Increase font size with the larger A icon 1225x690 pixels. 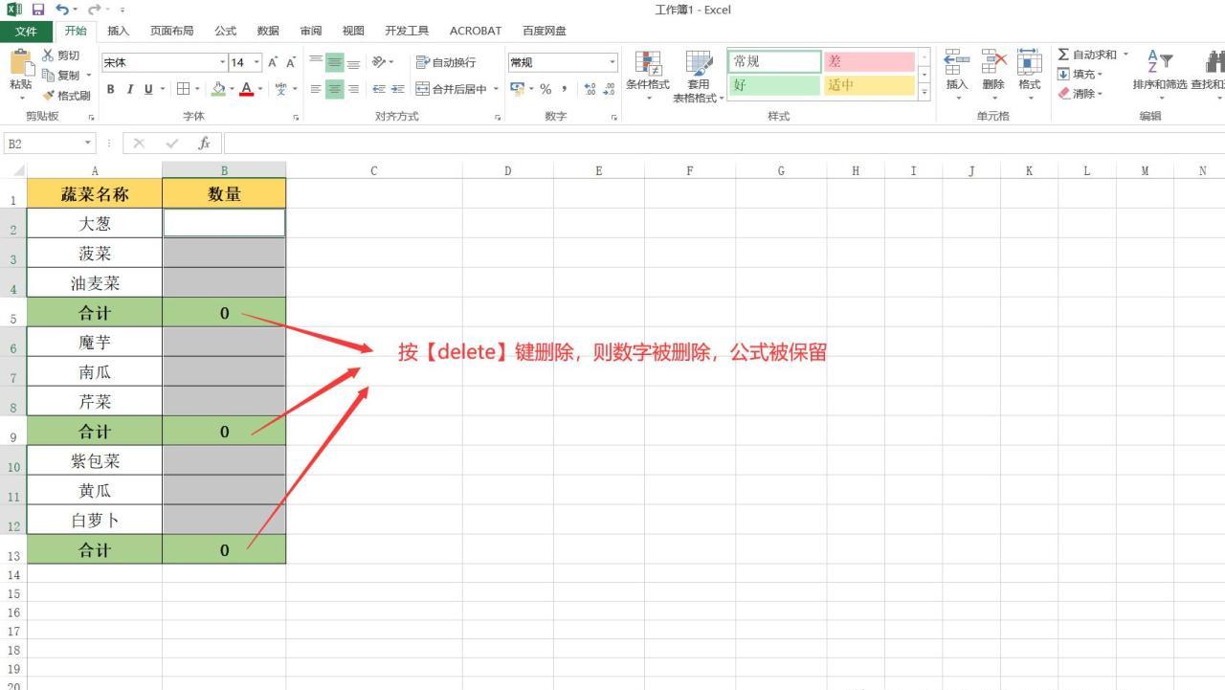click(x=273, y=62)
